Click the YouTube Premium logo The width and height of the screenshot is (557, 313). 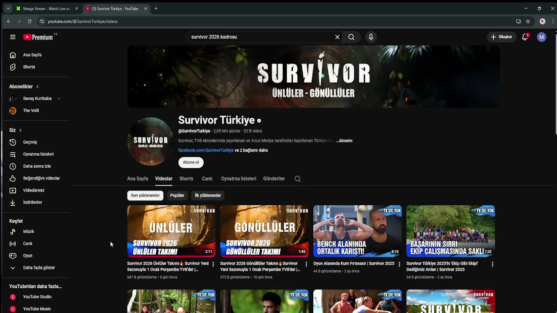(x=38, y=37)
